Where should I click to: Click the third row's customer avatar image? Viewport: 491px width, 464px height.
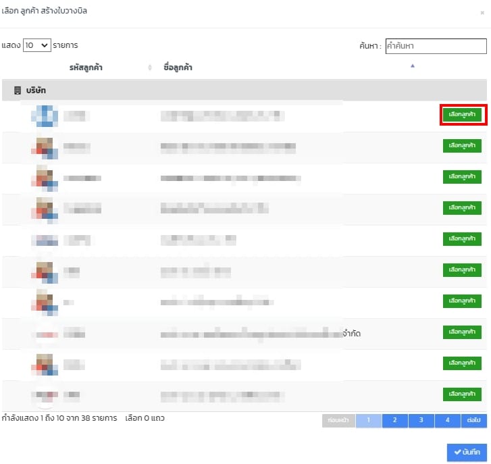pos(45,178)
